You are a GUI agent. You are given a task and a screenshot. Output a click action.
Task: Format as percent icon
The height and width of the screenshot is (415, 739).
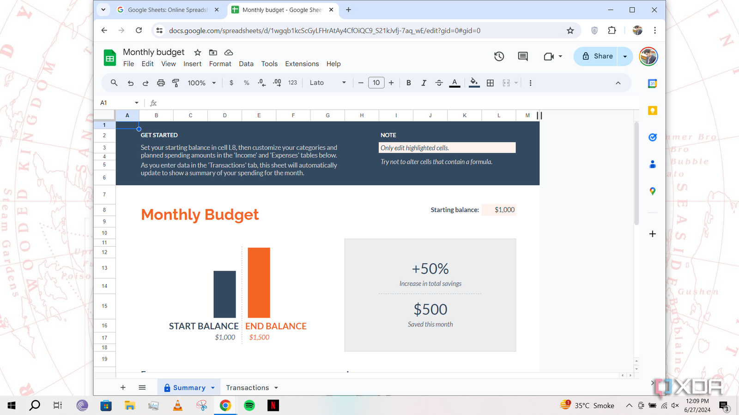point(247,83)
